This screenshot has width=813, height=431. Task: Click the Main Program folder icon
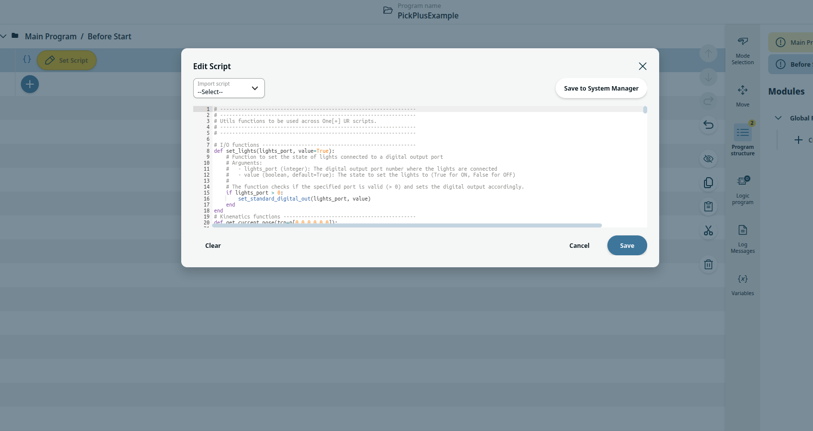click(x=15, y=36)
